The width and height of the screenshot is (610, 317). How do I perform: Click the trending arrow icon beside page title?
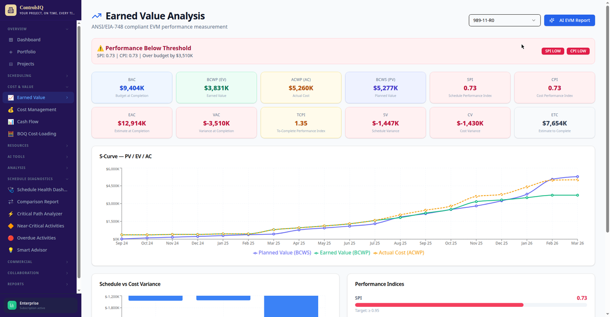pyautogui.click(x=97, y=16)
